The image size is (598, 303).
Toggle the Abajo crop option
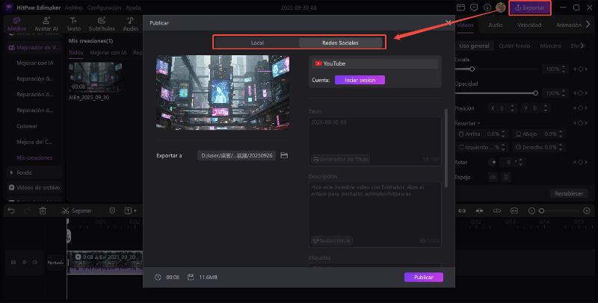[x=518, y=134]
